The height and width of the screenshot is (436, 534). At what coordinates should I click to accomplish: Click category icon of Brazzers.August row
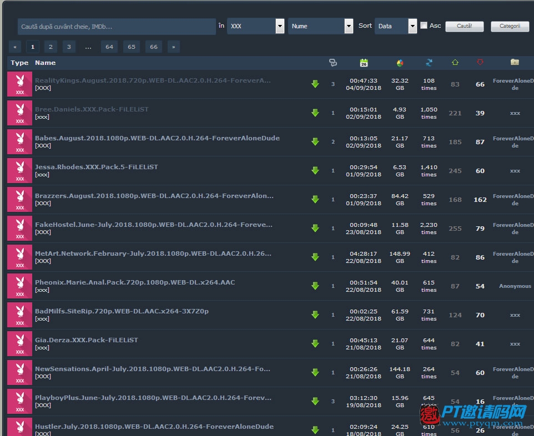20,200
